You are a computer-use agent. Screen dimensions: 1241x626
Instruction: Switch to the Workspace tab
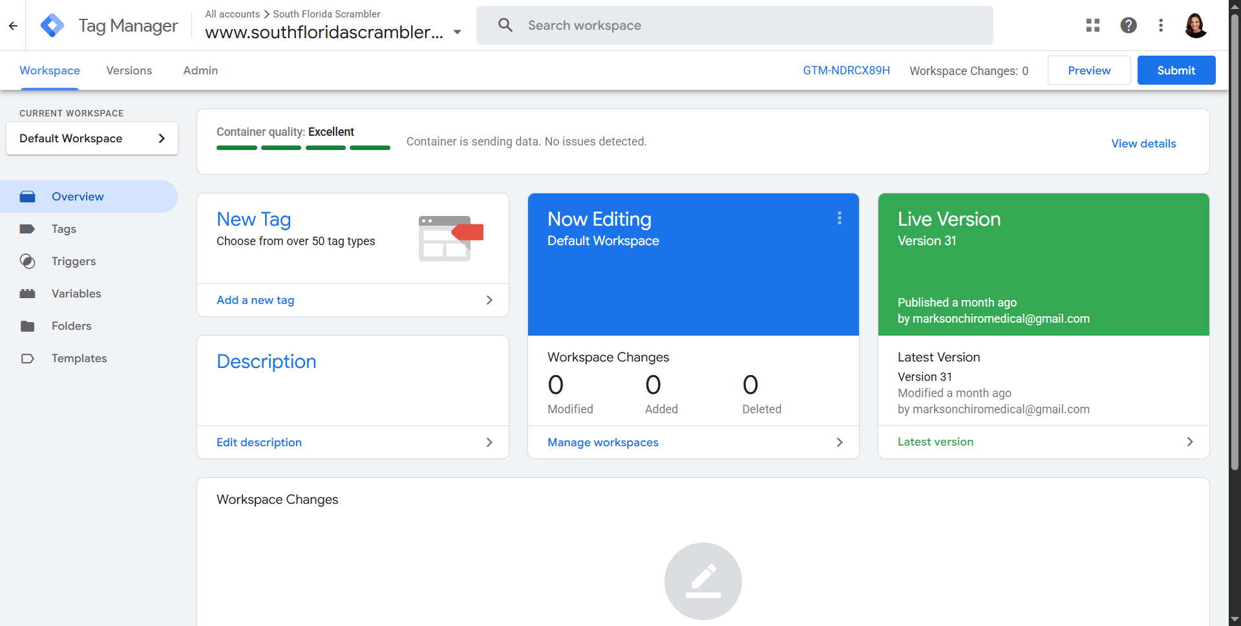(x=50, y=70)
